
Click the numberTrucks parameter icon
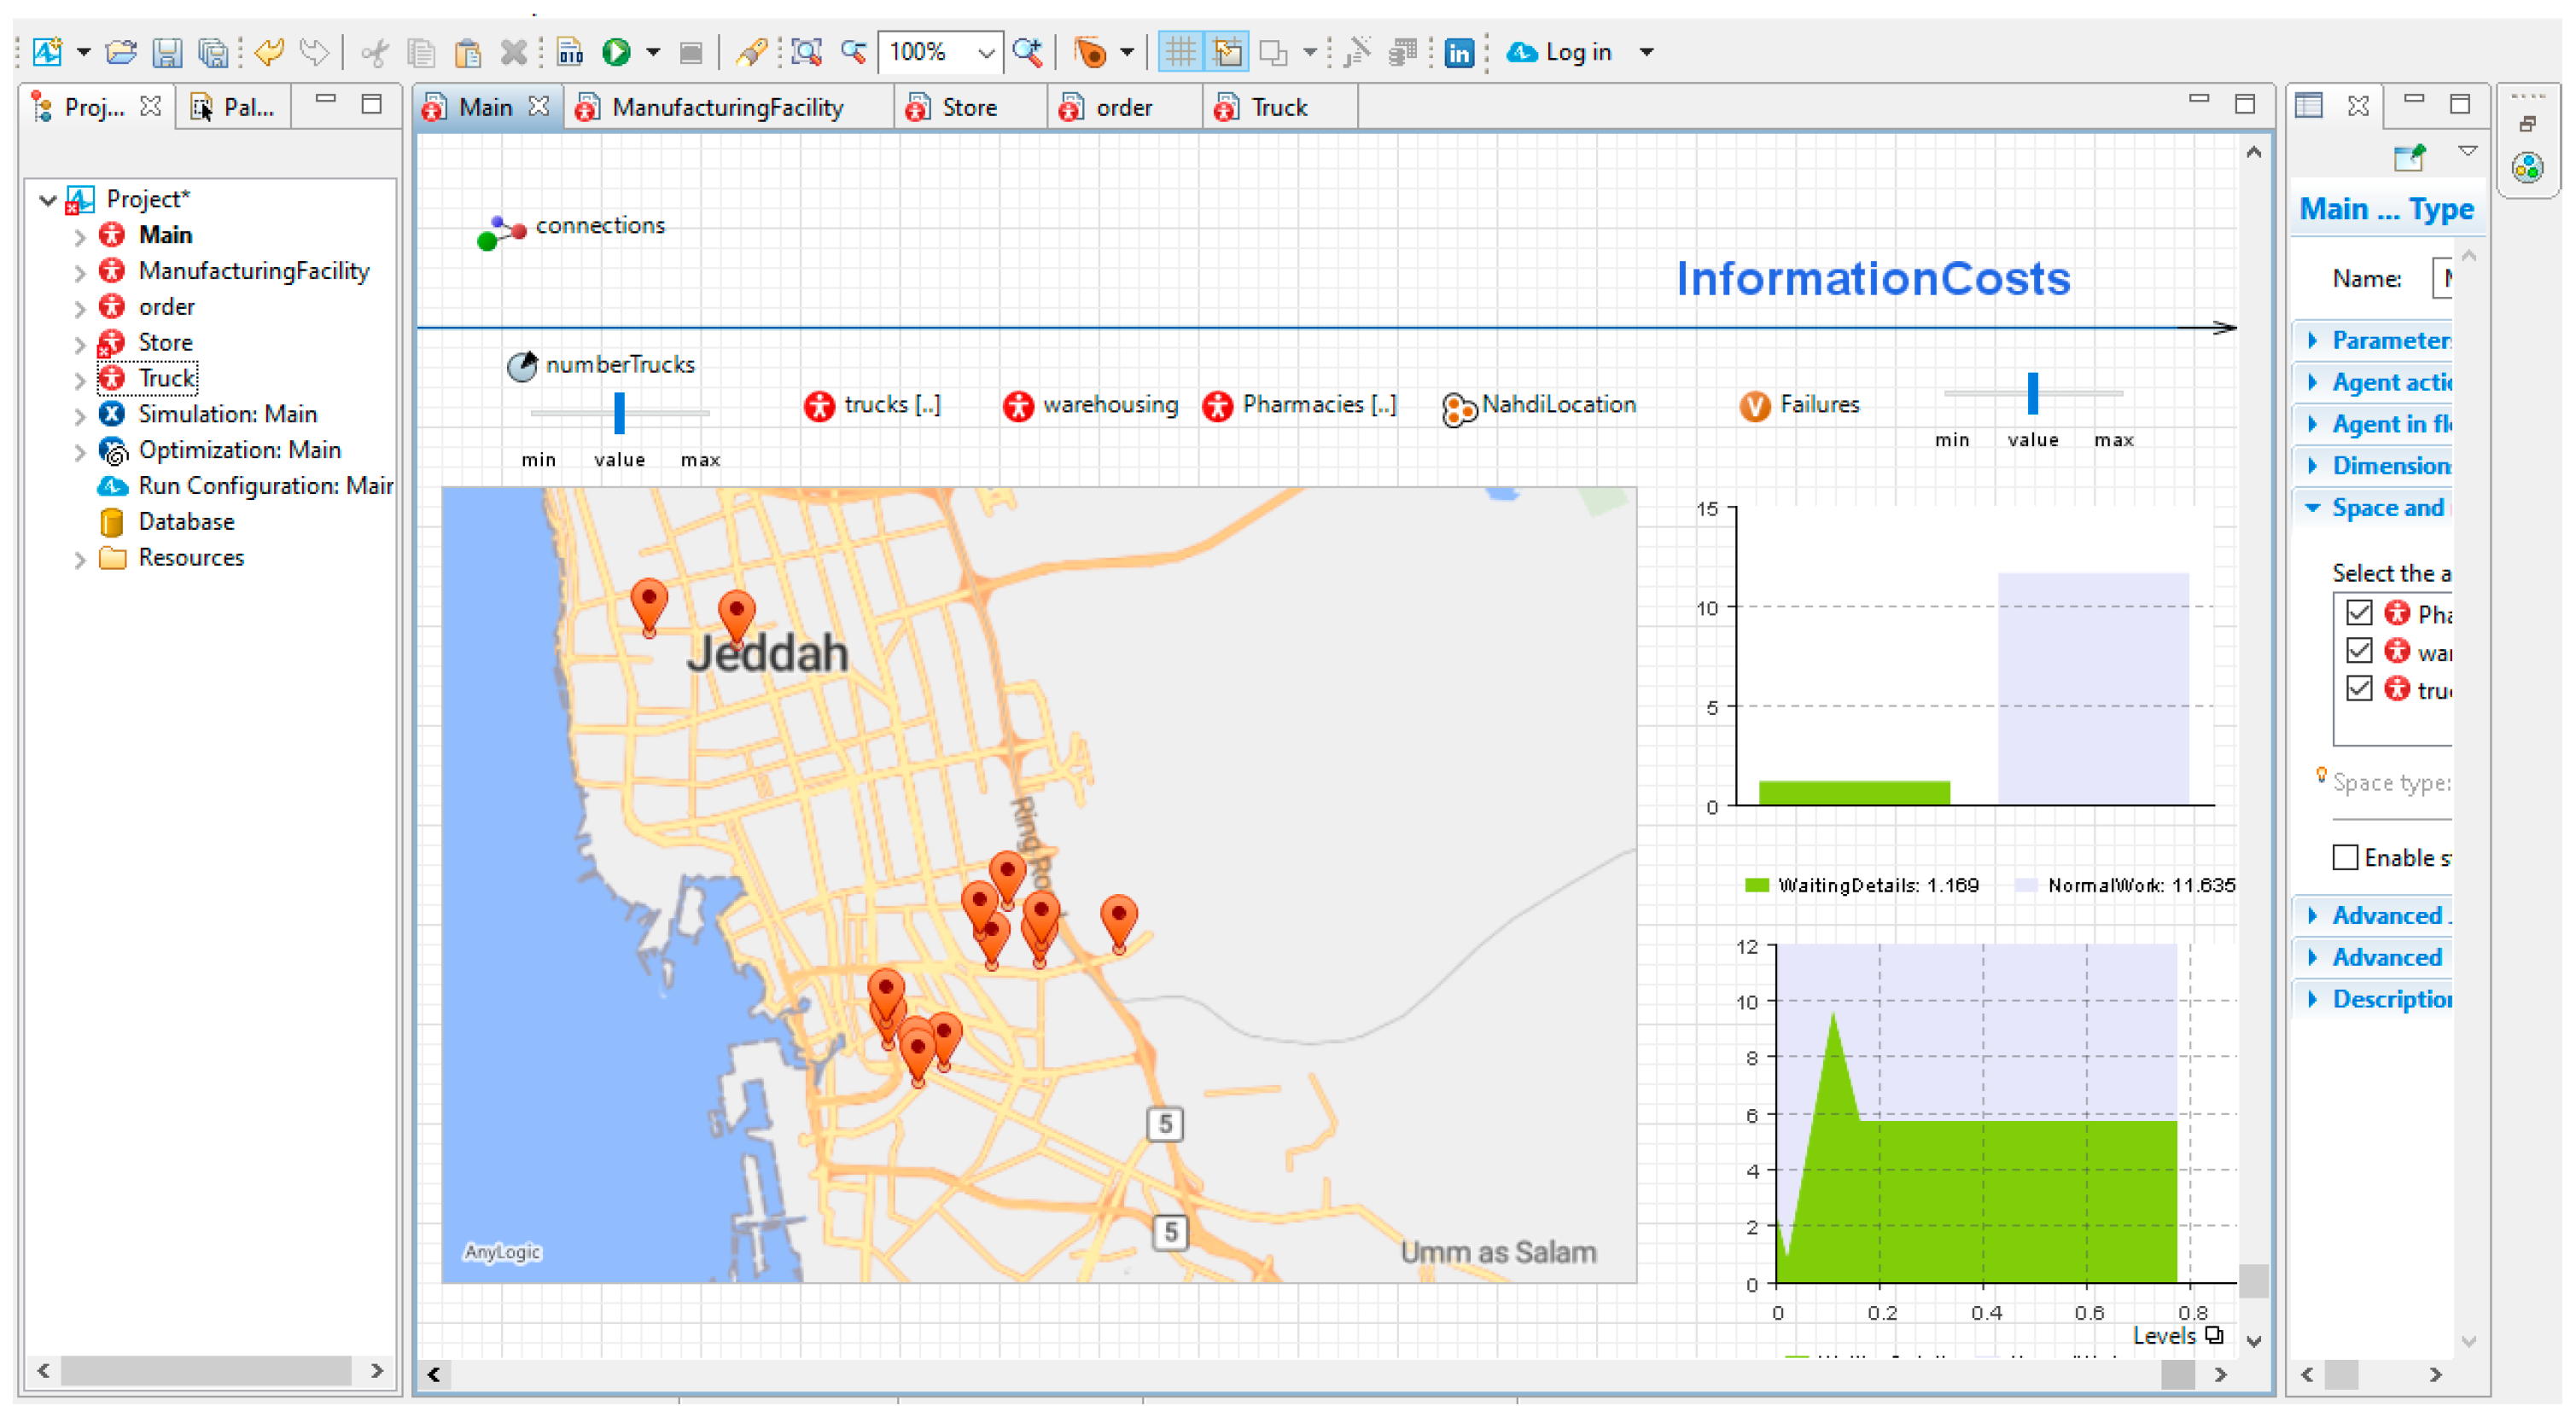522,367
